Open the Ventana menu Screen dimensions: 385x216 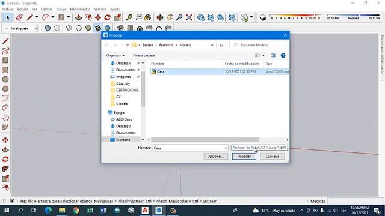[x=100, y=9]
